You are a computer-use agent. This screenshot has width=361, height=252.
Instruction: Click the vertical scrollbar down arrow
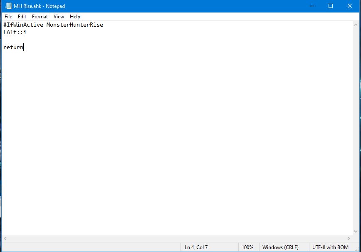(x=356, y=232)
